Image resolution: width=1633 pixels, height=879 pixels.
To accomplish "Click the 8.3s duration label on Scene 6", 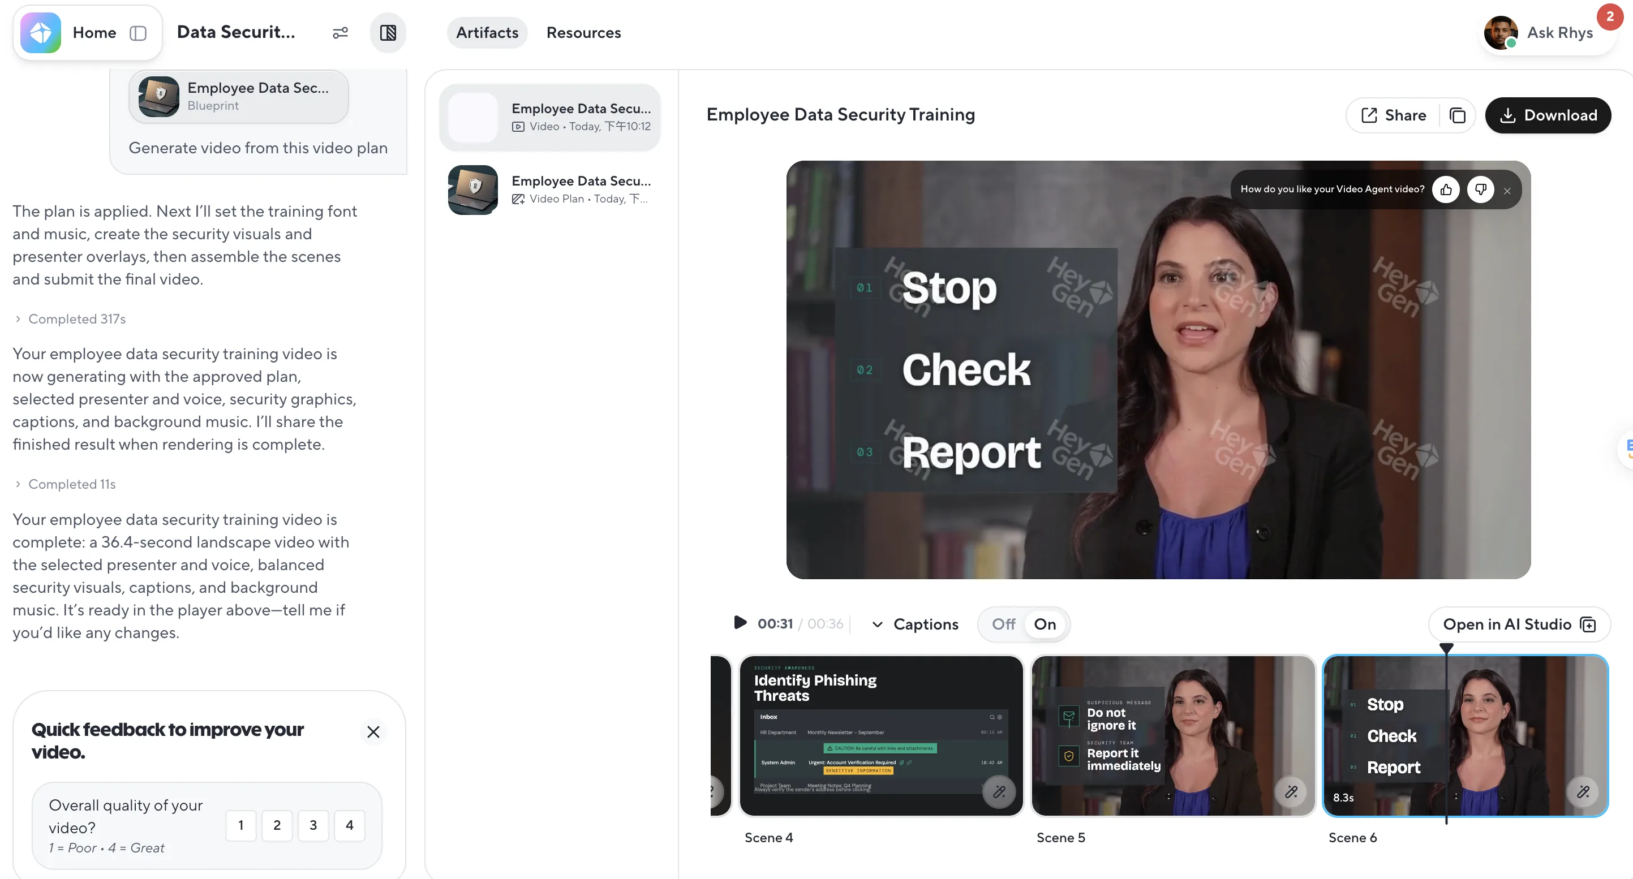I will click(1343, 798).
